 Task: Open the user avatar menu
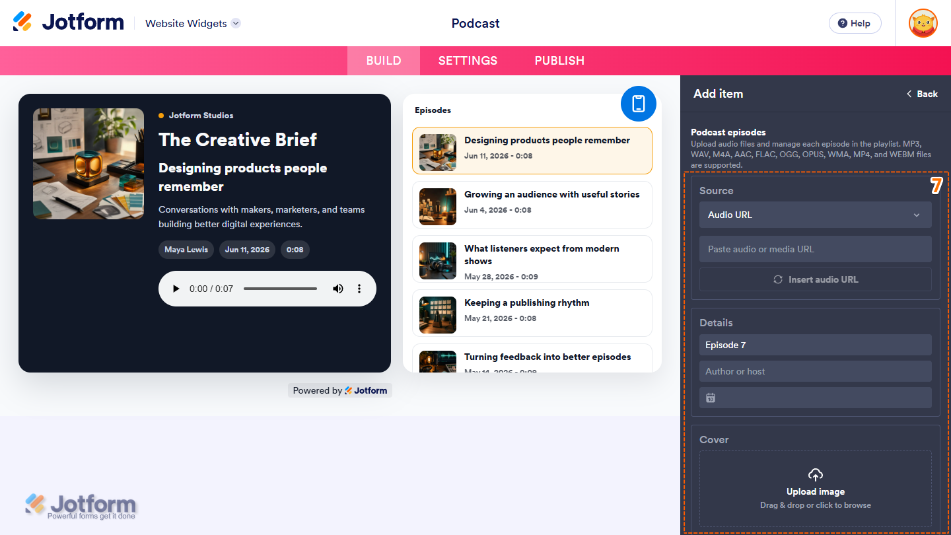pos(923,23)
